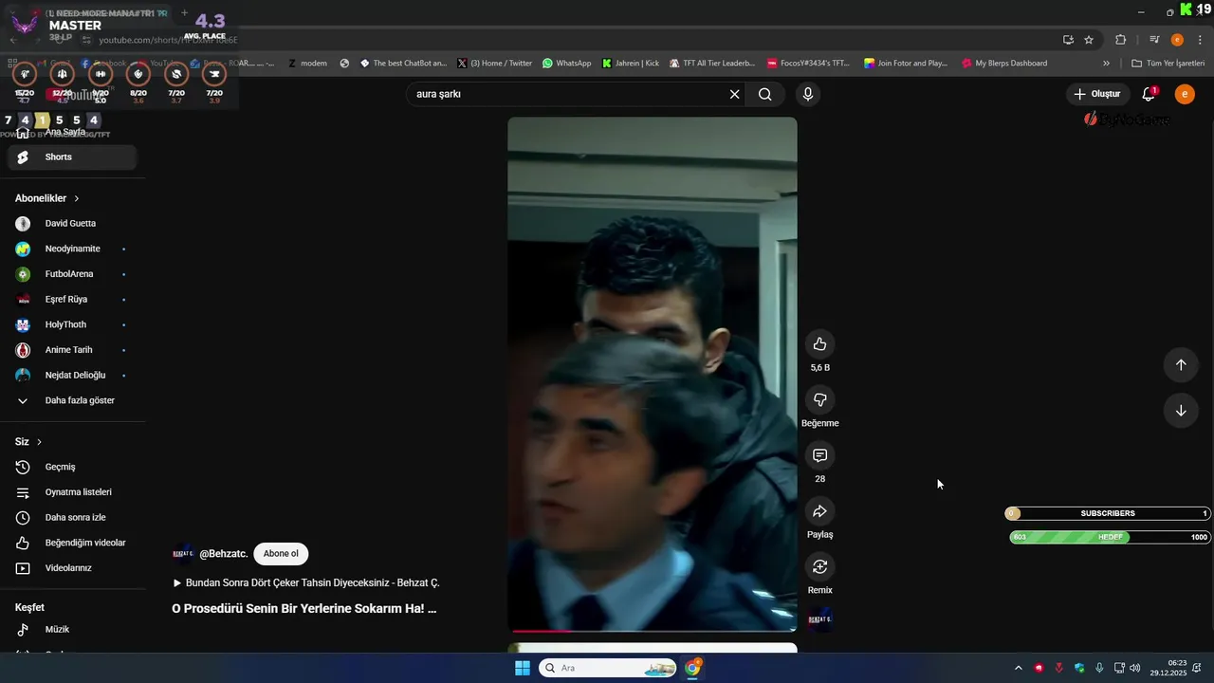This screenshot has width=1214, height=683.
Task: Open linked video 'Bundan Sonra Dört Çeker Tahsin'
Action: point(305,583)
